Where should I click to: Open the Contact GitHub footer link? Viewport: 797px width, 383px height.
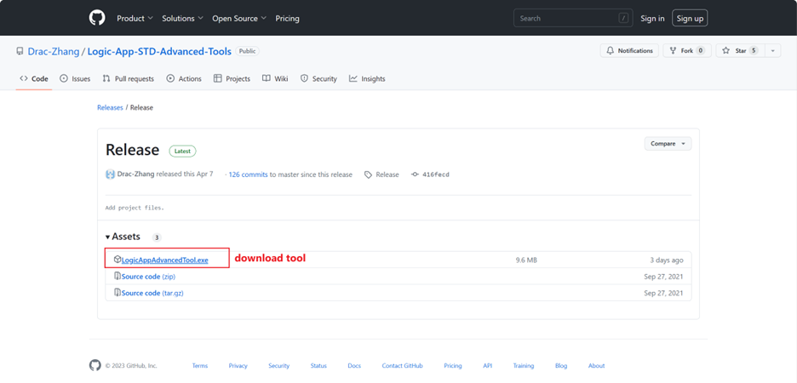click(402, 366)
